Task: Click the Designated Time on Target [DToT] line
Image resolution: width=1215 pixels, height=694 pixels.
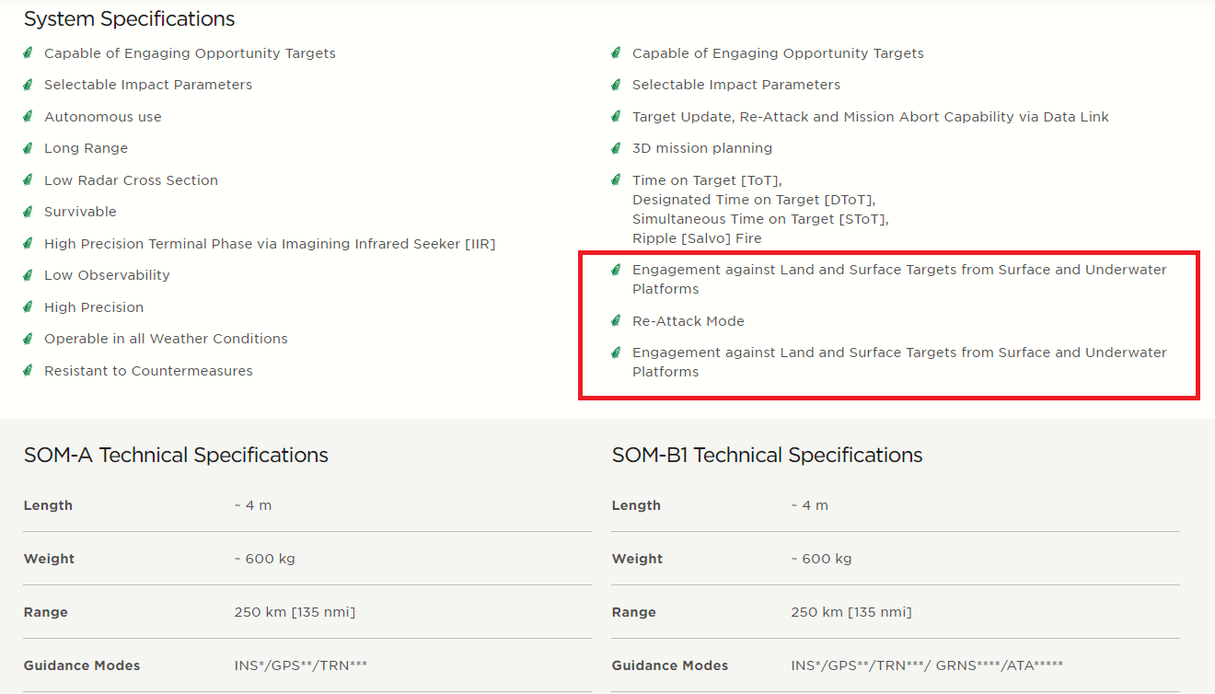Action: pos(754,200)
